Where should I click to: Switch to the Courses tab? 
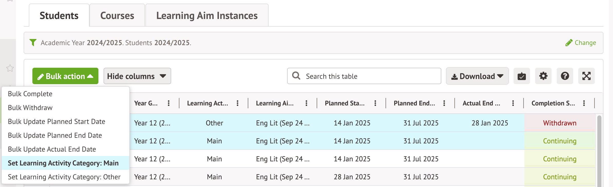click(117, 16)
